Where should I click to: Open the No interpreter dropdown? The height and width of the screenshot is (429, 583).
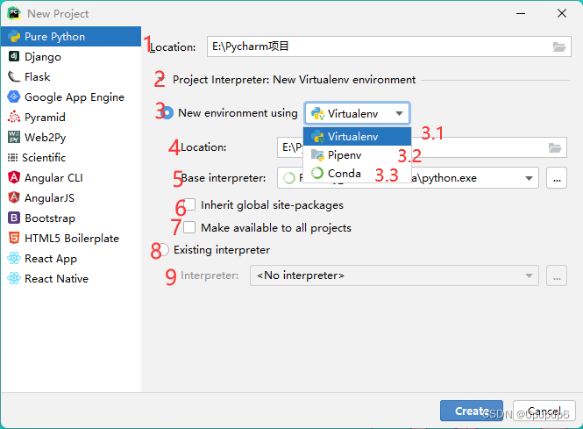tap(395, 275)
